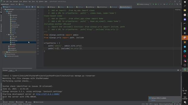Open the Windows Start button
The image size is (188, 105).
(185, 2)
